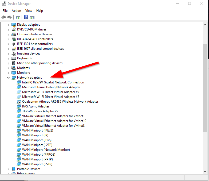Screen dimensions: 209x181
Task: Select WAN Miniport (L2TP) entry
Action: (x=37, y=145)
